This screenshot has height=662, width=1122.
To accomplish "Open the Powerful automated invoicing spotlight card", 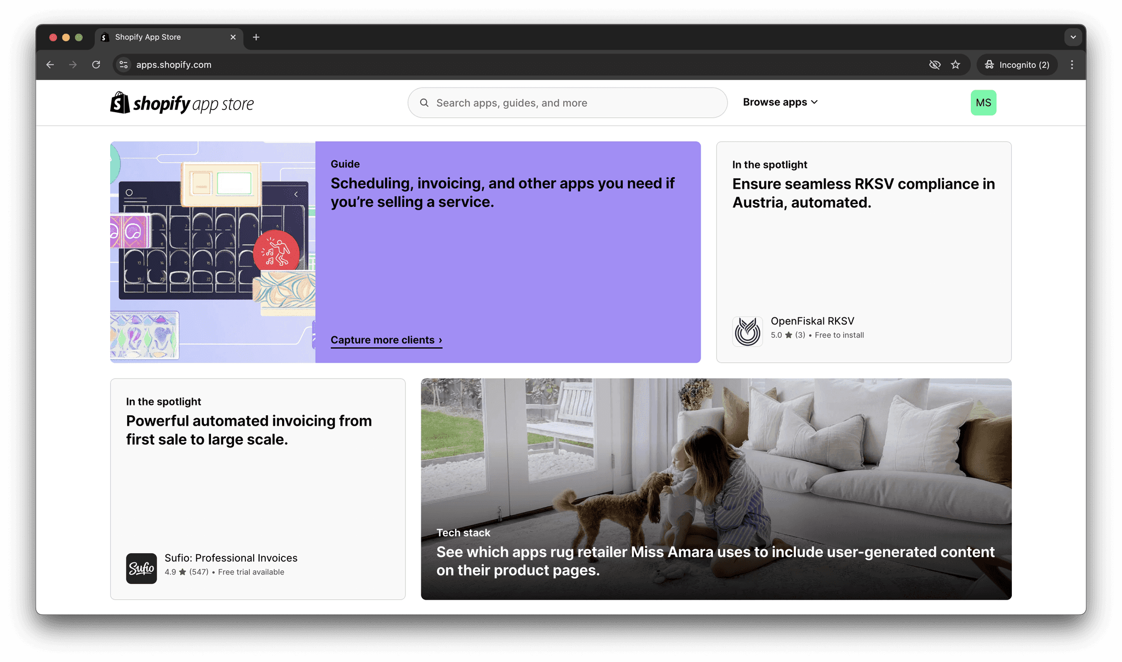I will [x=257, y=489].
